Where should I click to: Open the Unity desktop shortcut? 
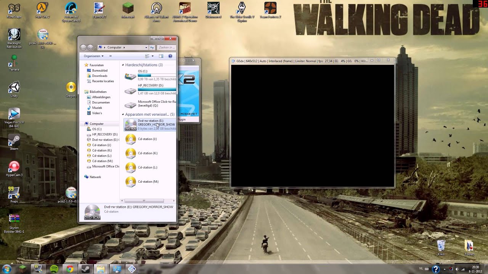14,90
